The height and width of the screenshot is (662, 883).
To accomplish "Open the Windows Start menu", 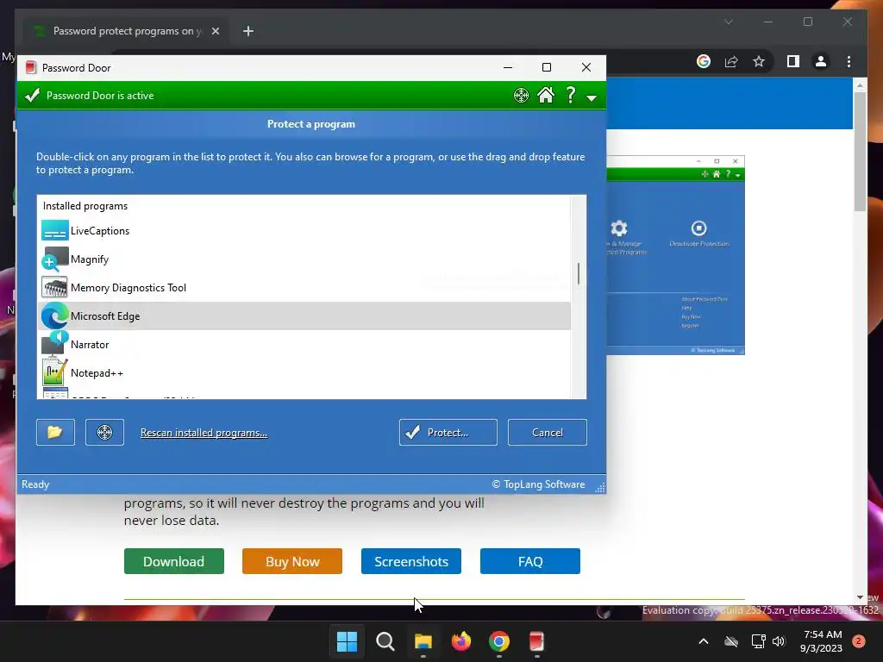I will point(347,641).
